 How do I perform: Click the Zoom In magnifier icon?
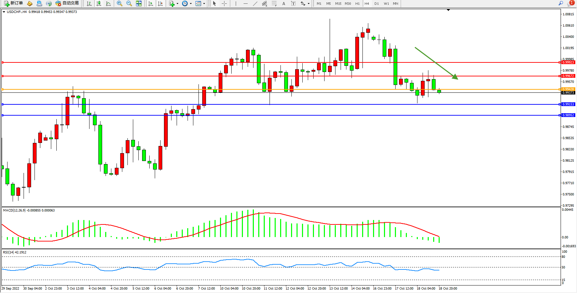click(119, 3)
